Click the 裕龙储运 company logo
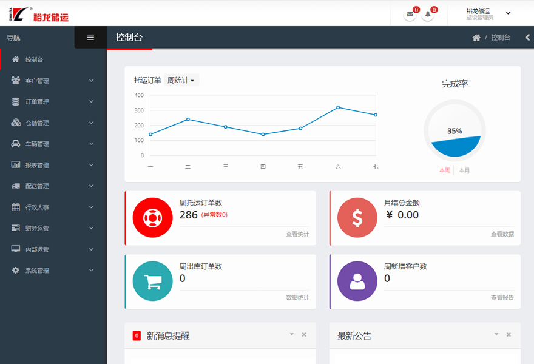 (38, 15)
